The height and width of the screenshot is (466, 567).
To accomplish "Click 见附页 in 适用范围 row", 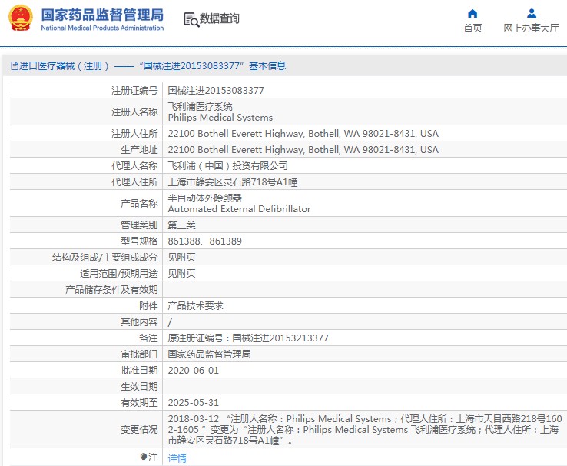I will (x=181, y=273).
